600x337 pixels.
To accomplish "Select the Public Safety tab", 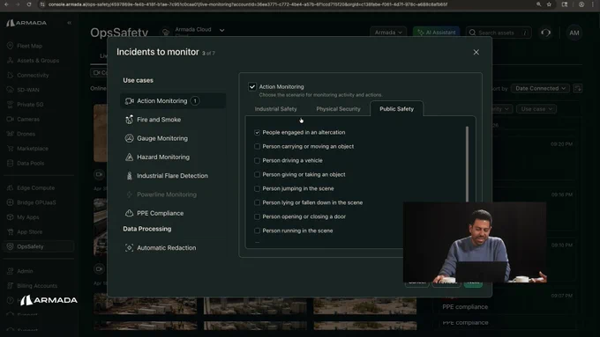I will click(x=396, y=109).
